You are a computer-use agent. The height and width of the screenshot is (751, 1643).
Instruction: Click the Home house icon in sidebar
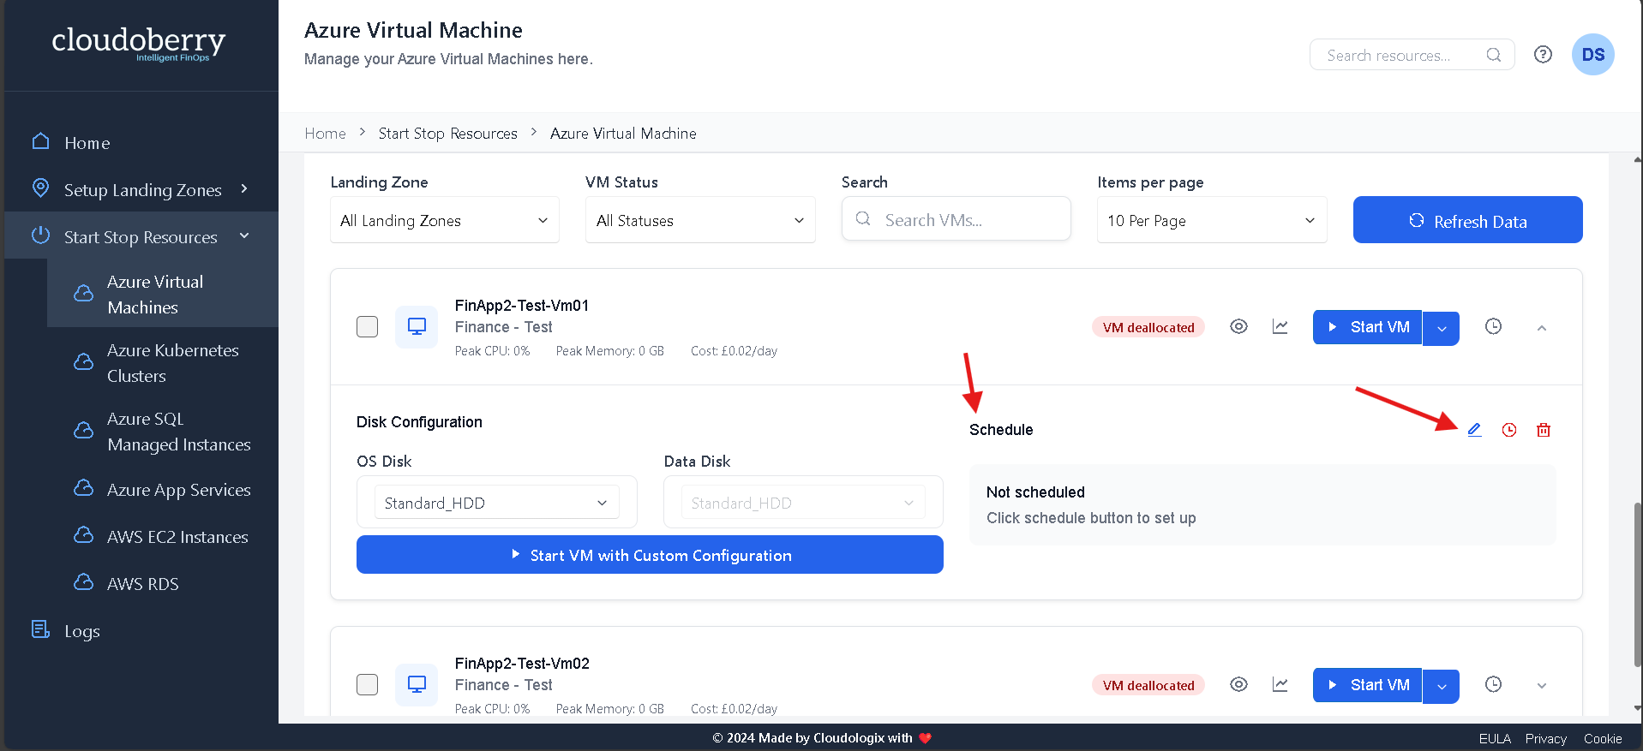(40, 141)
